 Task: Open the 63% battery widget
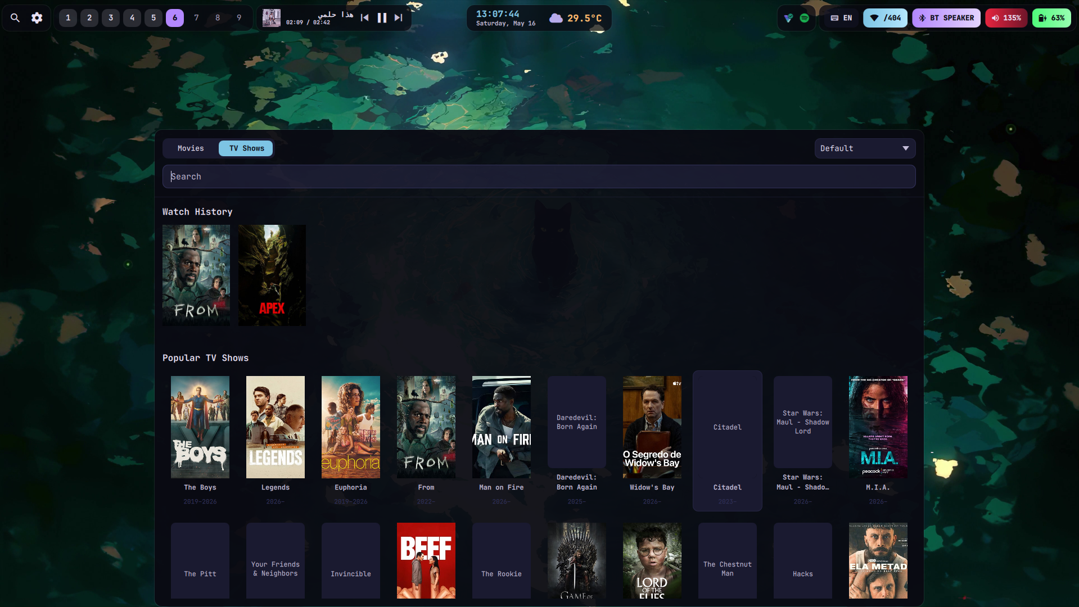pos(1051,18)
